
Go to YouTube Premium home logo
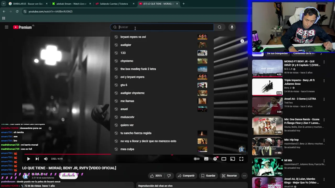[23, 27]
